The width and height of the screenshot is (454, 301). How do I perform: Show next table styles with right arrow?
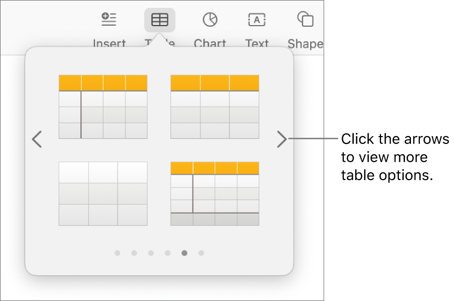(x=282, y=139)
